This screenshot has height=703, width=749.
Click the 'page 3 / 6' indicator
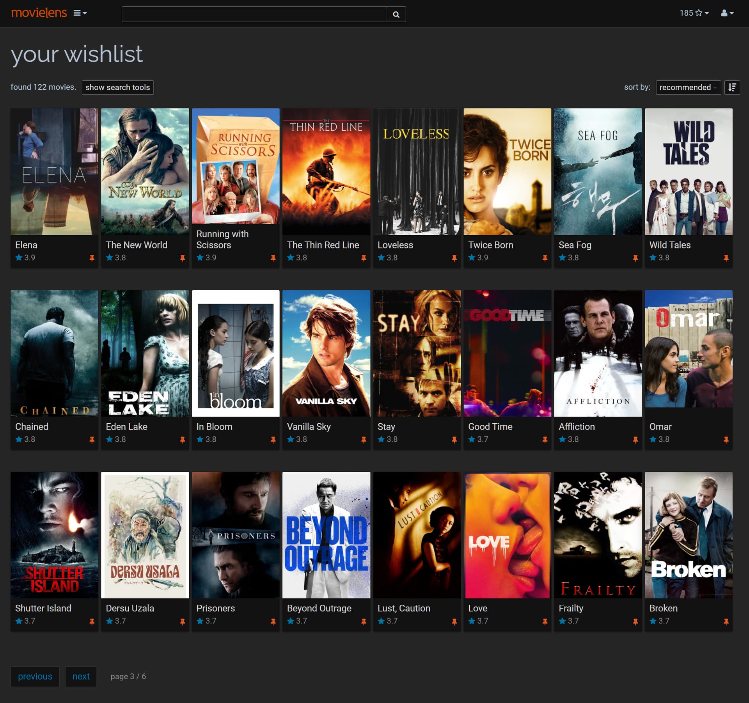[128, 676]
